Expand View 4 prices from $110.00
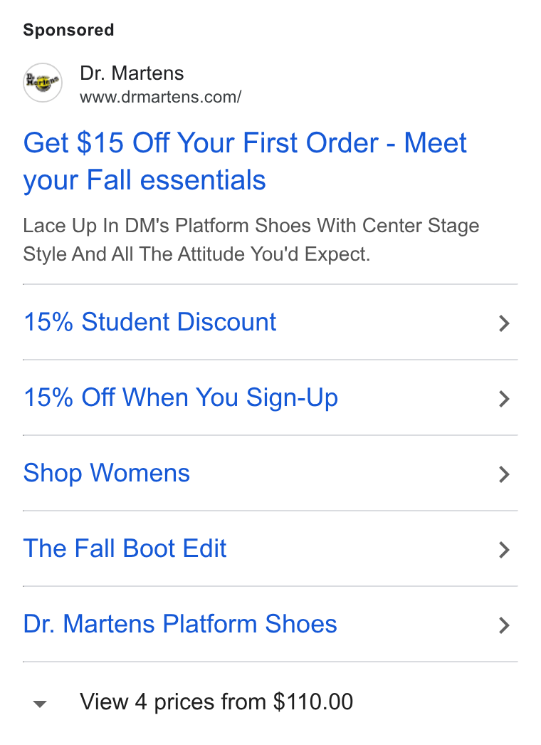This screenshot has height=745, width=541. point(216,702)
